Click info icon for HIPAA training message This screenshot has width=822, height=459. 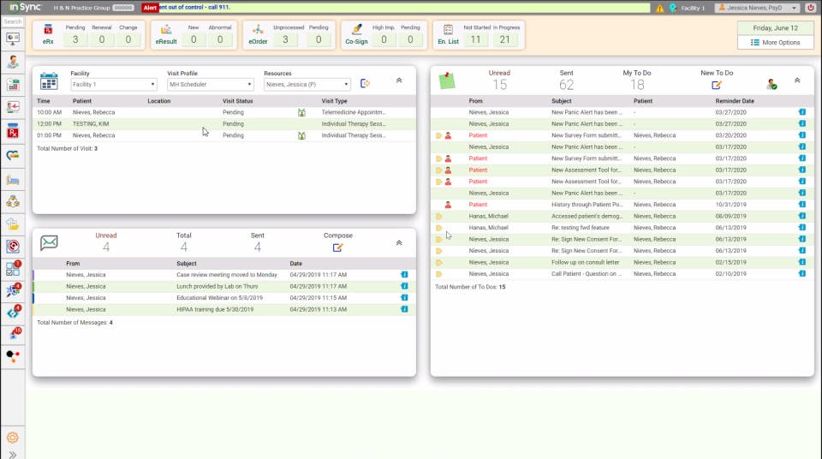pos(404,309)
